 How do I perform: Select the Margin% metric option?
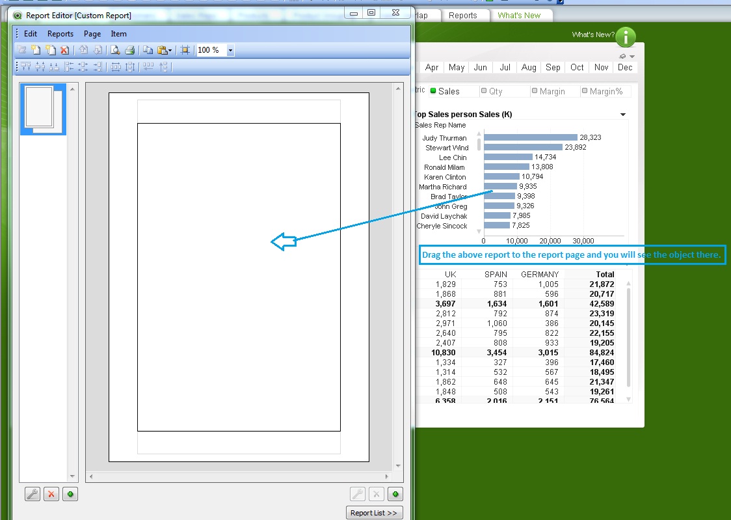[602, 92]
